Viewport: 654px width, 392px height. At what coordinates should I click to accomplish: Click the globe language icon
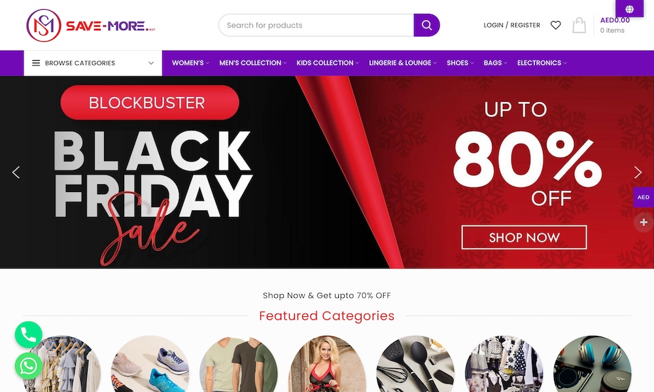tap(629, 8)
